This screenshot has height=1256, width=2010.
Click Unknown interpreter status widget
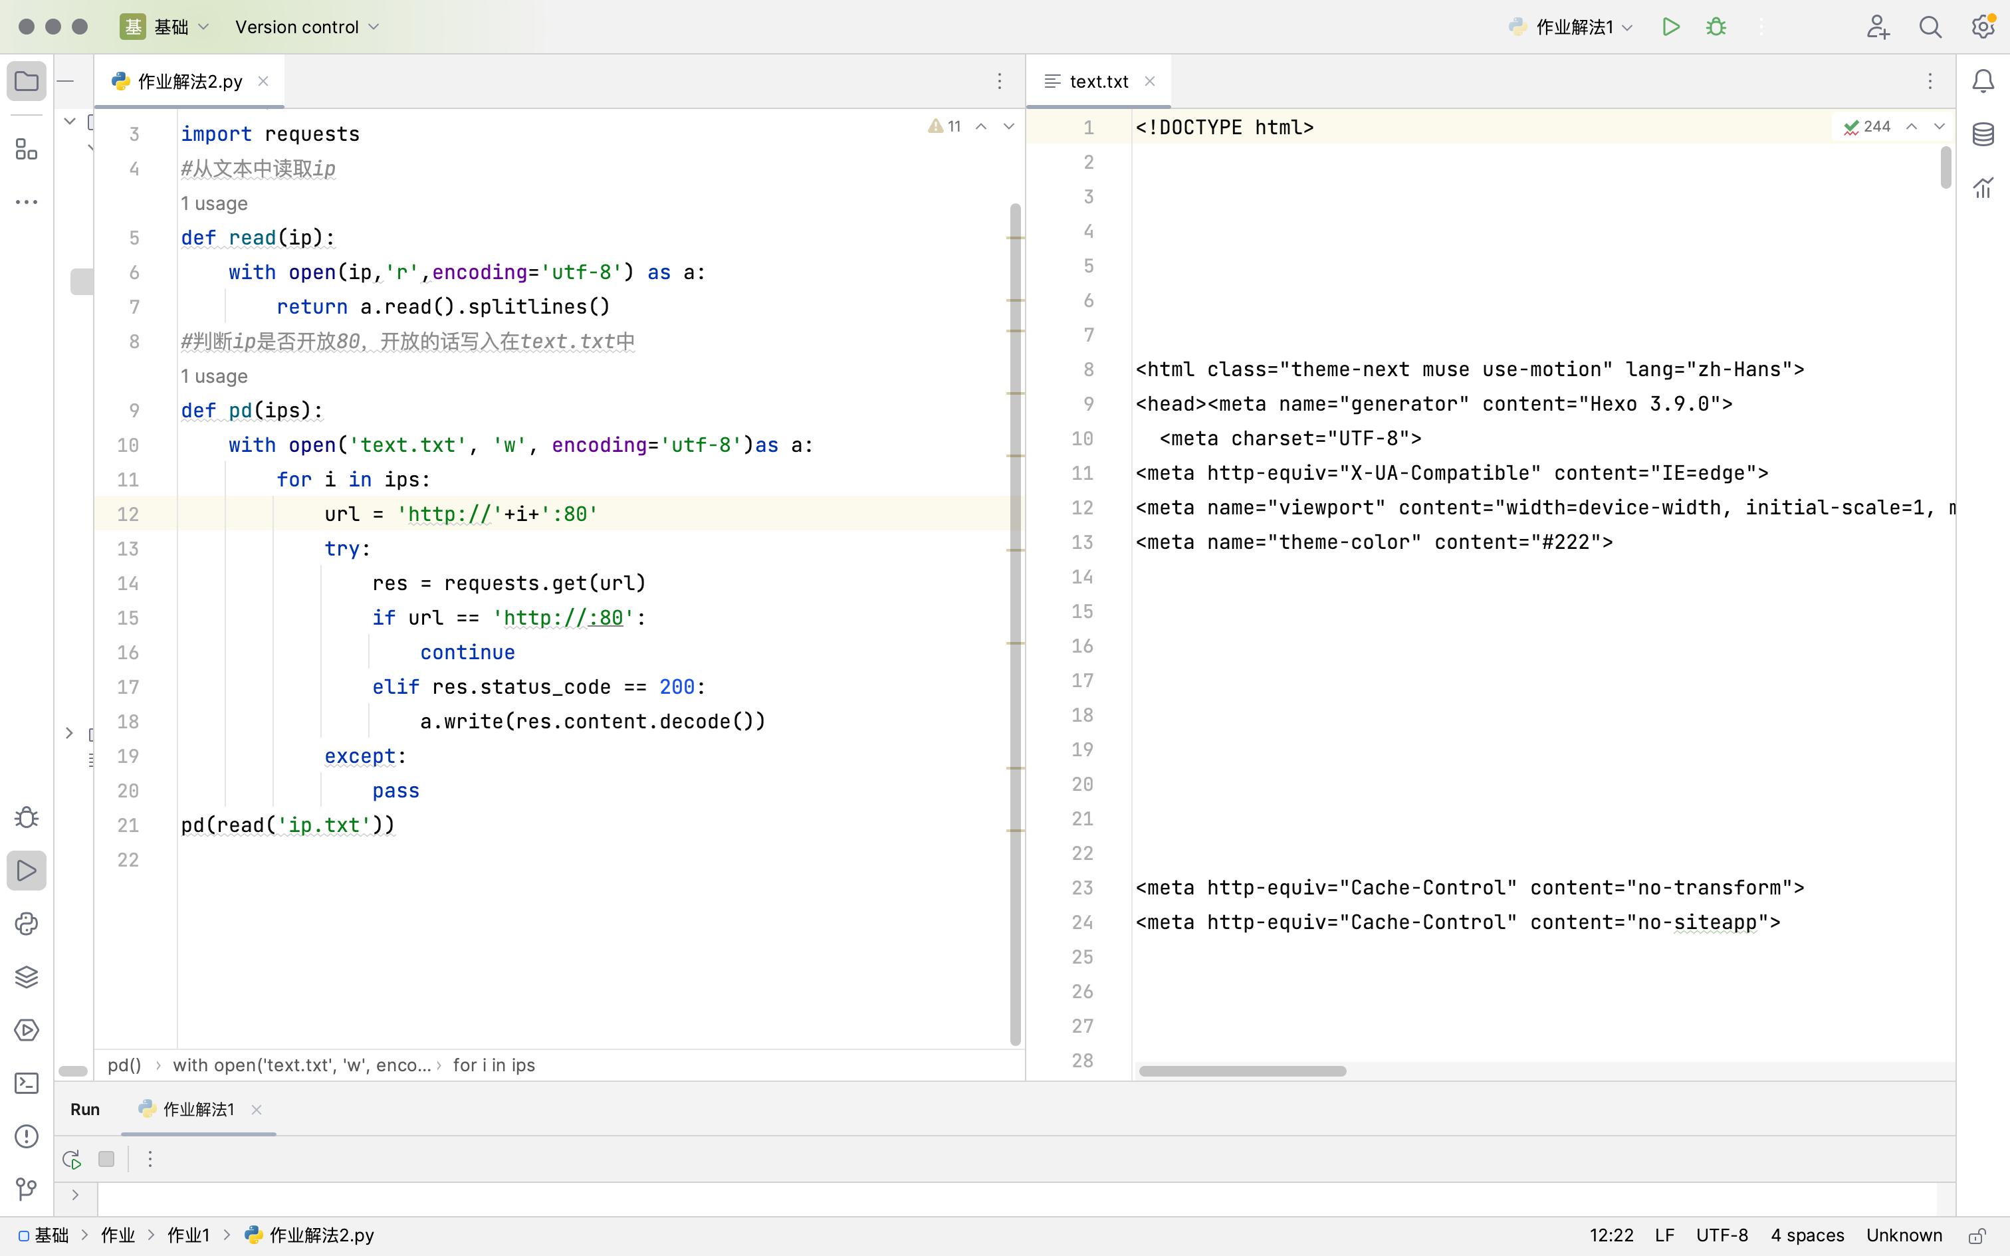pos(1904,1235)
